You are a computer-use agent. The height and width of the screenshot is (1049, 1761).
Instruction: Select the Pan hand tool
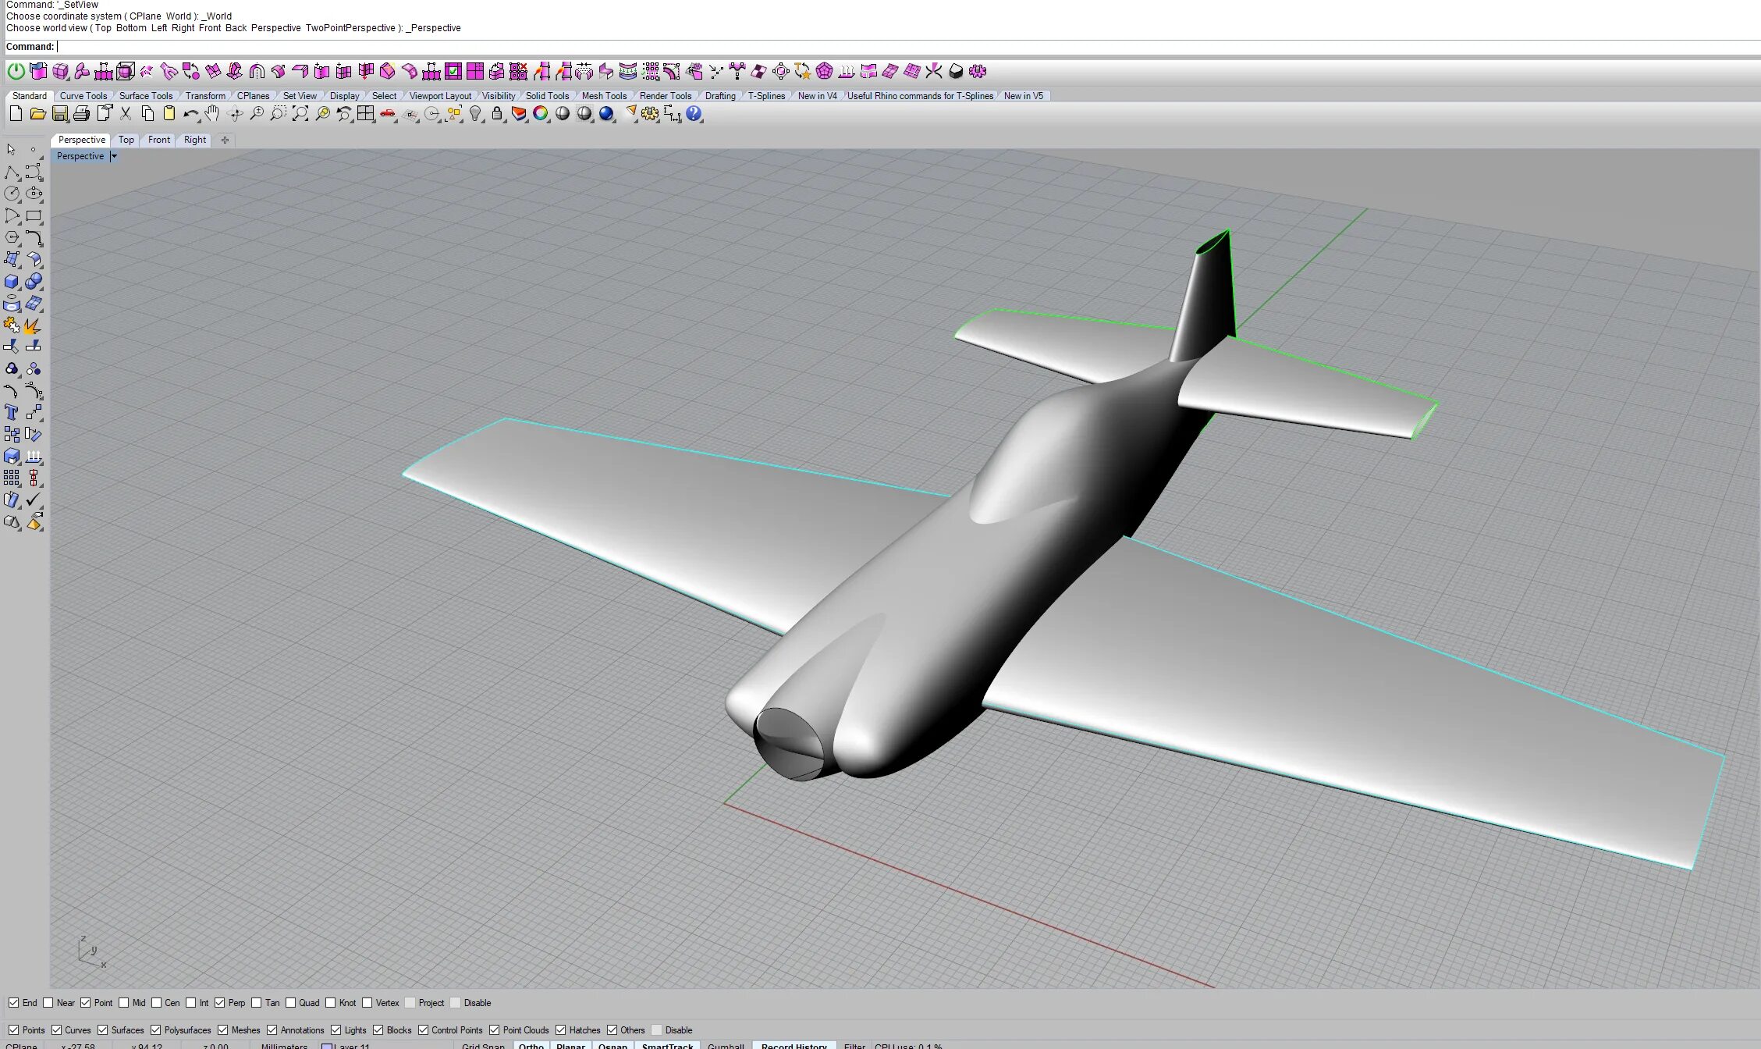212,114
